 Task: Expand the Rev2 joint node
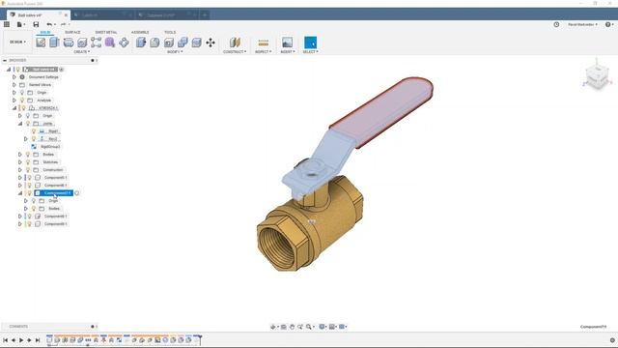(x=26, y=139)
